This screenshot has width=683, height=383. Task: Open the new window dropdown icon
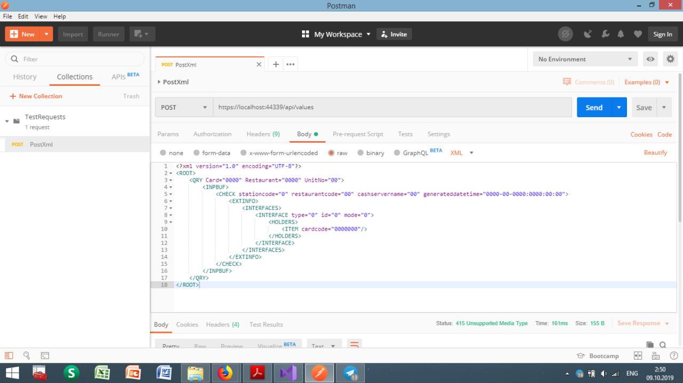pos(142,34)
